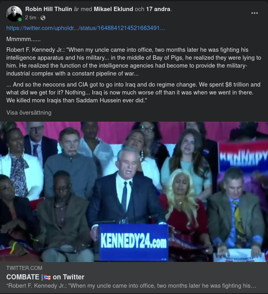
Task: Click the public audience globe icon
Action: coord(43,18)
